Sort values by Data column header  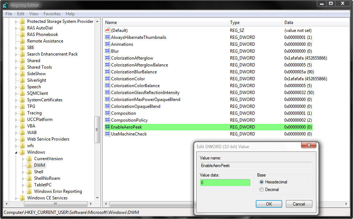316,23
